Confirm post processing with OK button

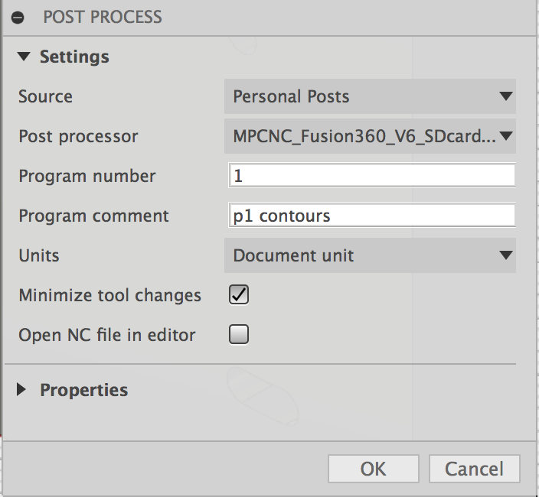(374, 469)
